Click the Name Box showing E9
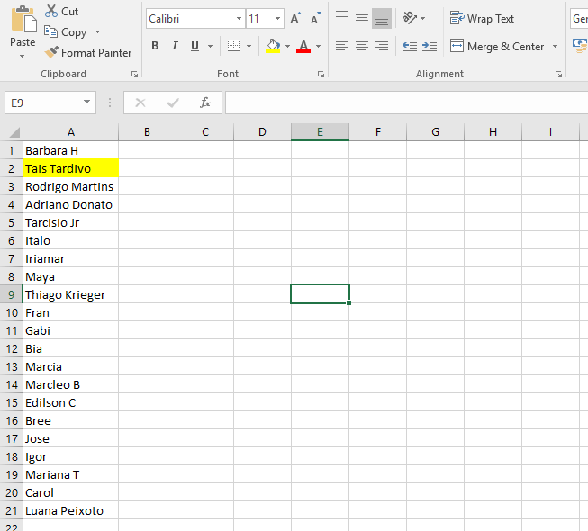This screenshot has width=588, height=531. click(41, 103)
